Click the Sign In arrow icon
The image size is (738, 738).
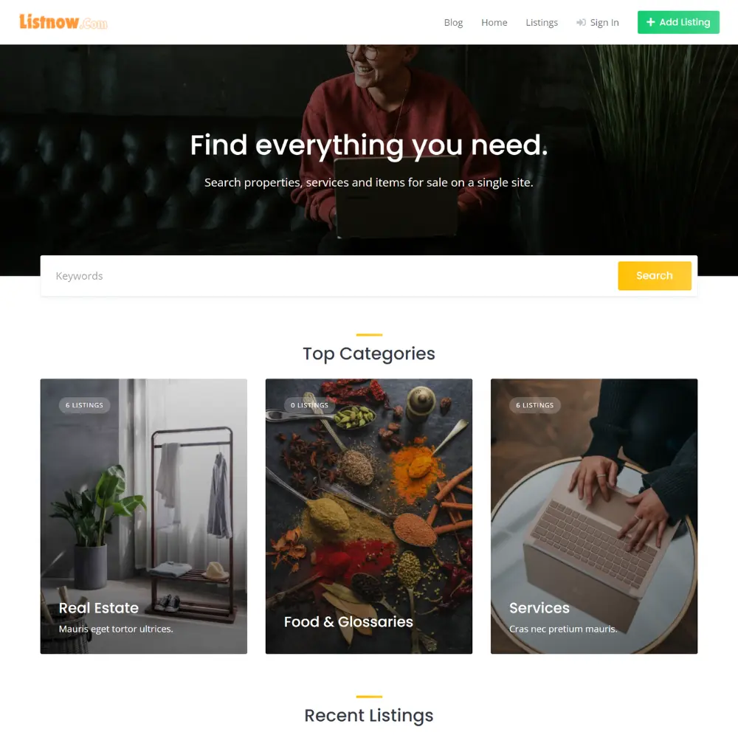(582, 23)
